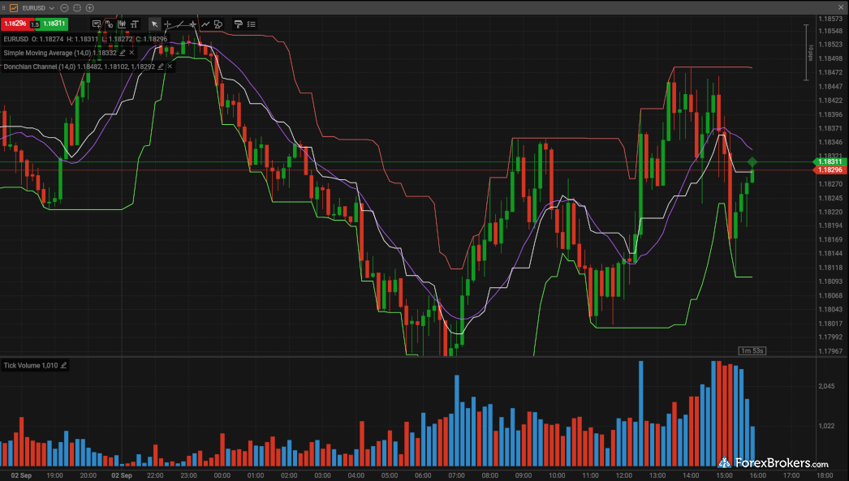Select the trend line drawing tool
This screenshot has width=849, height=481.
[179, 24]
